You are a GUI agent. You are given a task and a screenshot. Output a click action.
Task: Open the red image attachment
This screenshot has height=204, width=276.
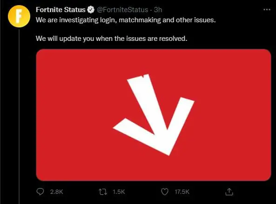pyautogui.click(x=154, y=115)
